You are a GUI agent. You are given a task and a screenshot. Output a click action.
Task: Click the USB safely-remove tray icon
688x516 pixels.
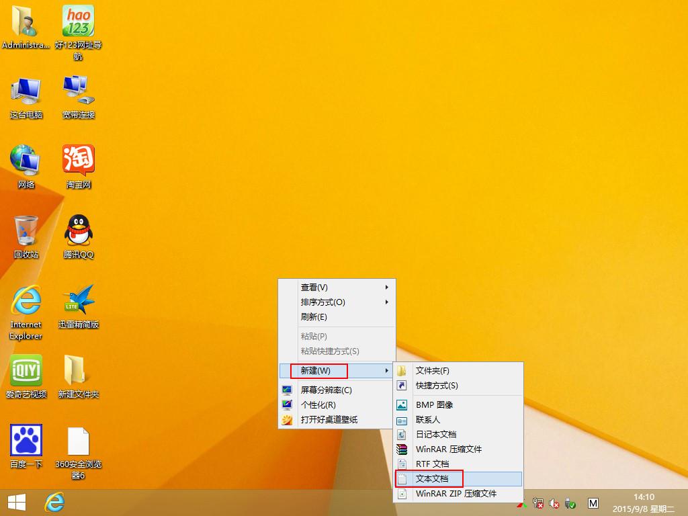tap(570, 503)
